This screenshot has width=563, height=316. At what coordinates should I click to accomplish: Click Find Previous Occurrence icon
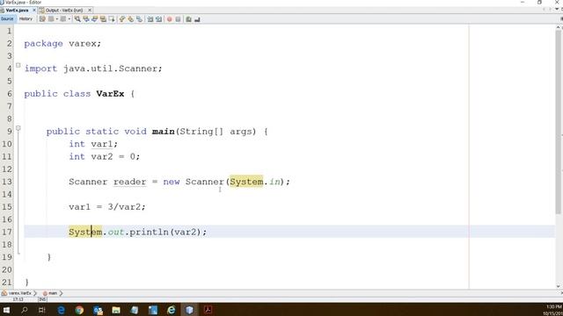pyautogui.click(x=86, y=19)
